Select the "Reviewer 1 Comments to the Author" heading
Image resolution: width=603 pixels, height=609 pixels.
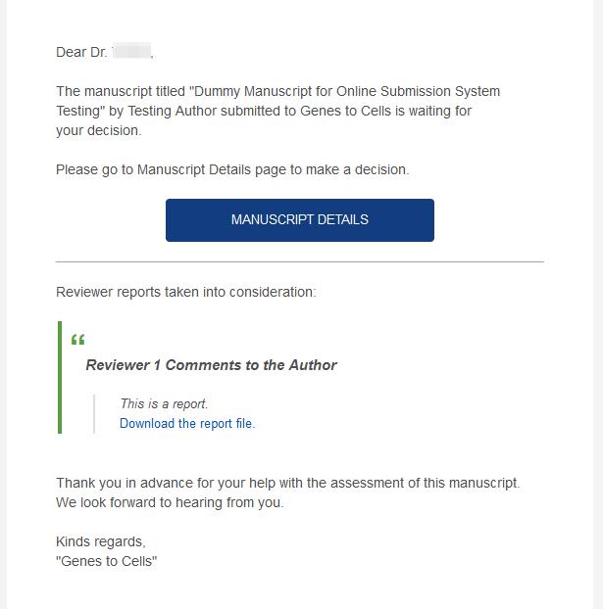tap(211, 365)
